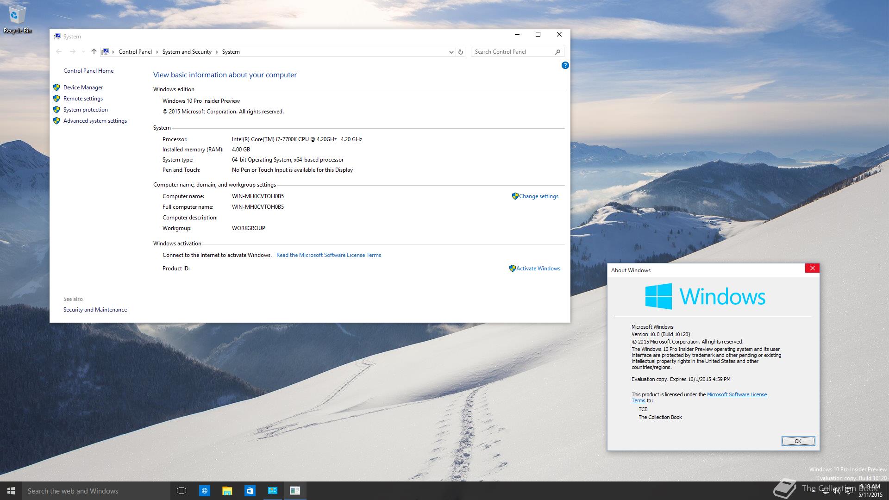889x500 pixels.
Task: Expand the chevron after Control Panel
Action: pos(157,52)
